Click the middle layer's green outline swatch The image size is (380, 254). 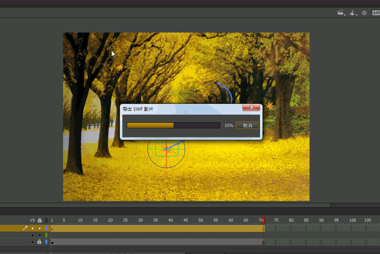pyautogui.click(x=46, y=235)
